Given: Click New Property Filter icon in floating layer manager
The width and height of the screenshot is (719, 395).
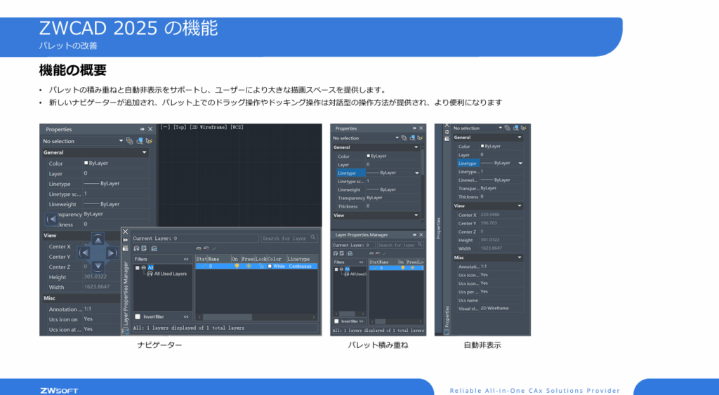Looking at the screenshot, I should coord(136,248).
